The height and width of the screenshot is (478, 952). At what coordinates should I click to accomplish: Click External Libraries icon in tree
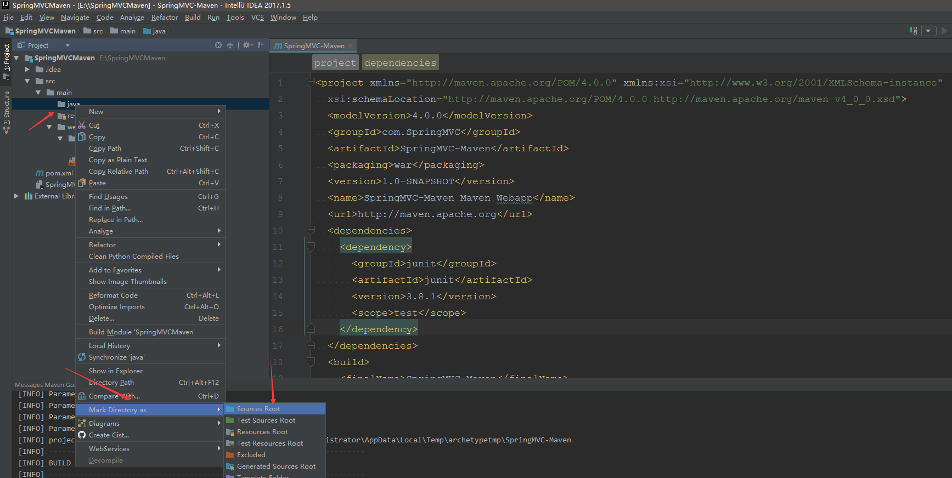pyautogui.click(x=29, y=196)
